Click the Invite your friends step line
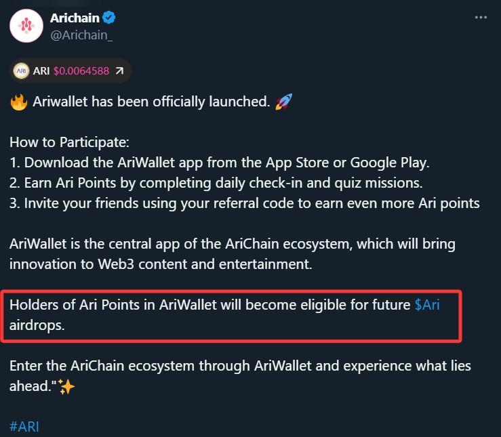Viewport: 501px width, 437px height. pos(245,203)
